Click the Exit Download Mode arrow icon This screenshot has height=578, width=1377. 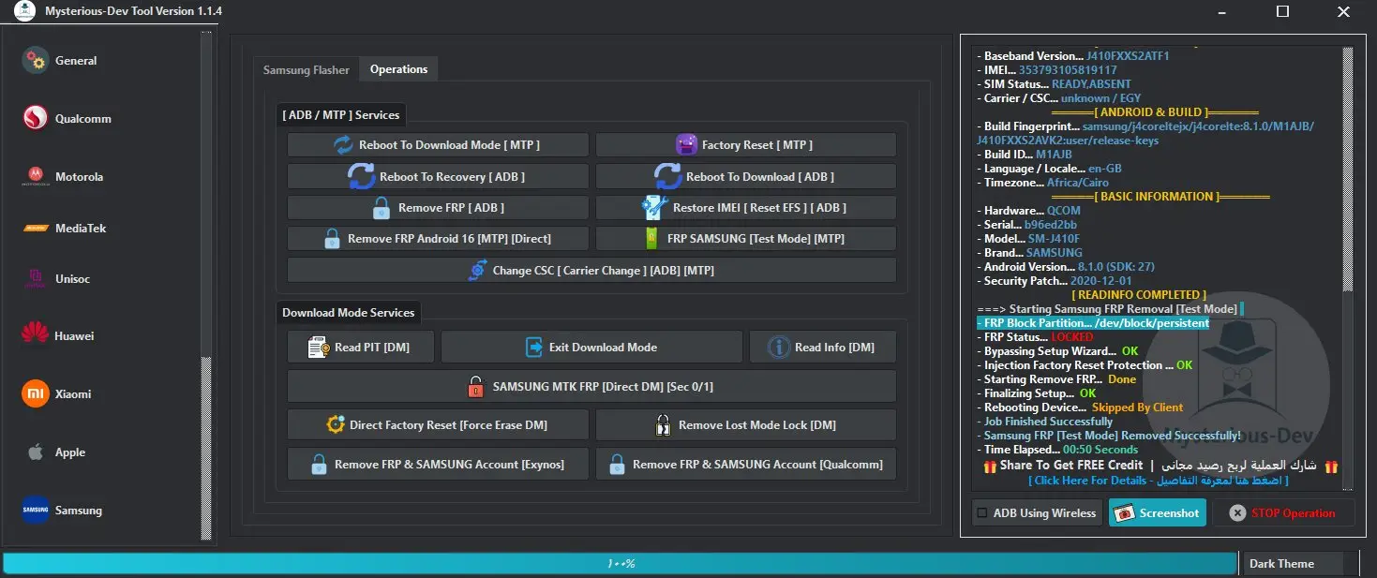pos(534,348)
